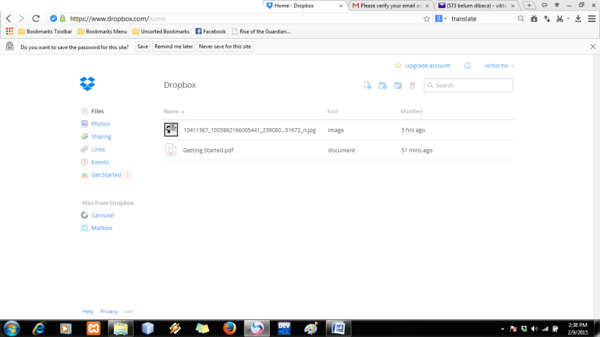Click the Upgrade account link
The image size is (600, 337).
click(x=427, y=66)
